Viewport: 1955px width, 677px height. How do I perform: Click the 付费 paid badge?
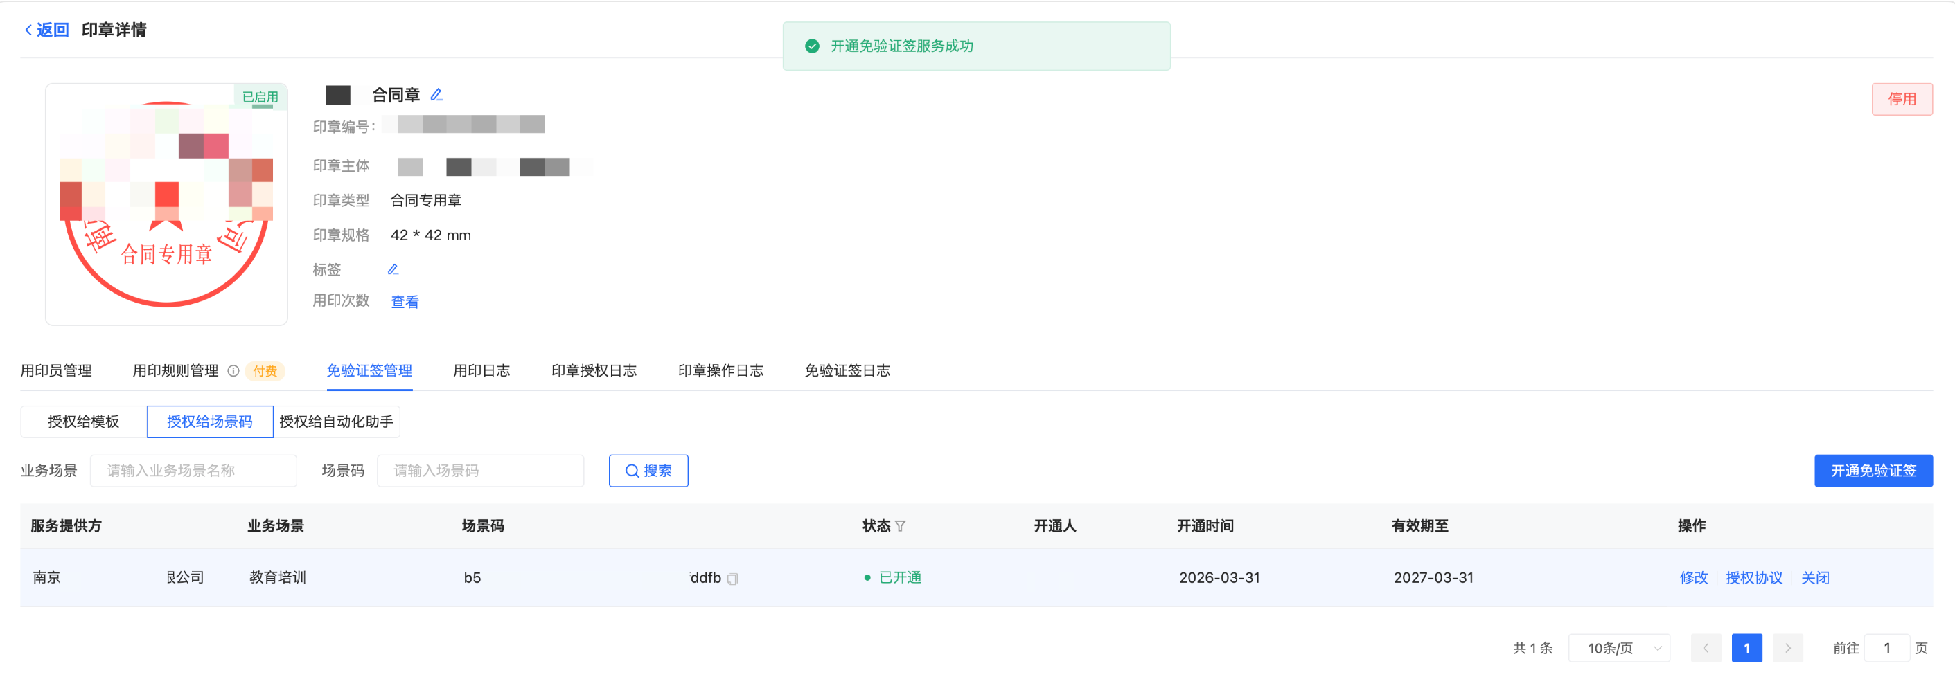265,371
